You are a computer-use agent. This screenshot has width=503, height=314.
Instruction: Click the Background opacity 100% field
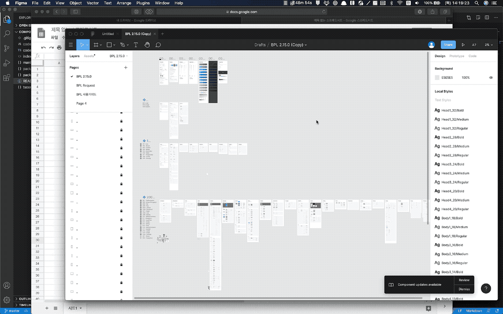coord(466,78)
